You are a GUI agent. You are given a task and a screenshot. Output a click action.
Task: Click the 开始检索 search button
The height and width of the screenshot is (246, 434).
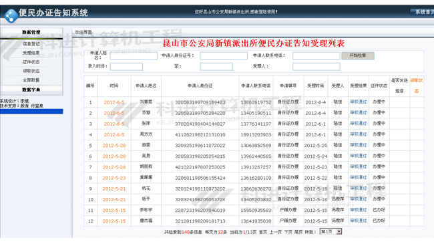point(358,55)
